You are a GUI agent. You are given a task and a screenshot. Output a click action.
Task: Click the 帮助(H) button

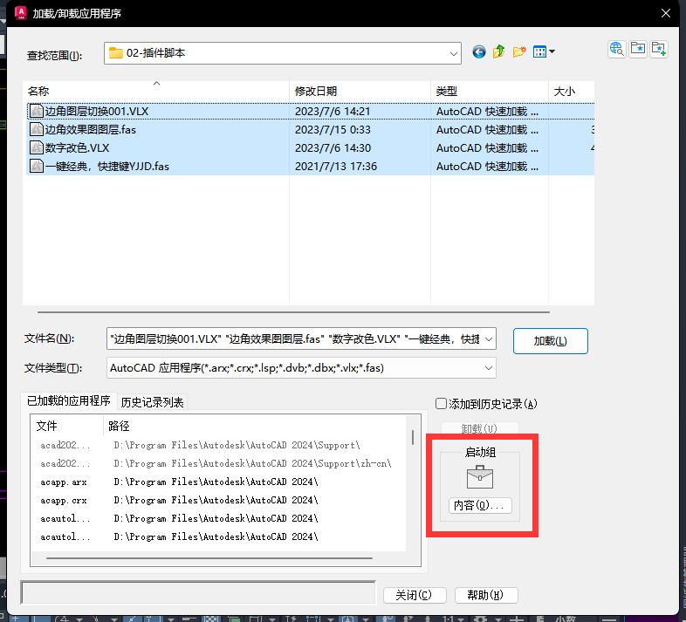click(x=486, y=595)
